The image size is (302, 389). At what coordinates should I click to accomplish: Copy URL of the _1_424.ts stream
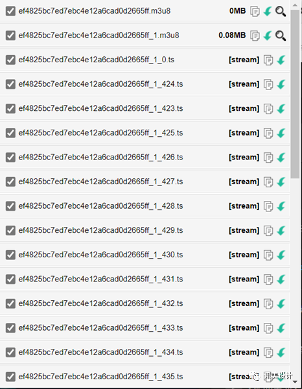268,84
